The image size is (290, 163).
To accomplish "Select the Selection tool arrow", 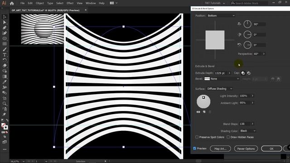I will [5, 17].
